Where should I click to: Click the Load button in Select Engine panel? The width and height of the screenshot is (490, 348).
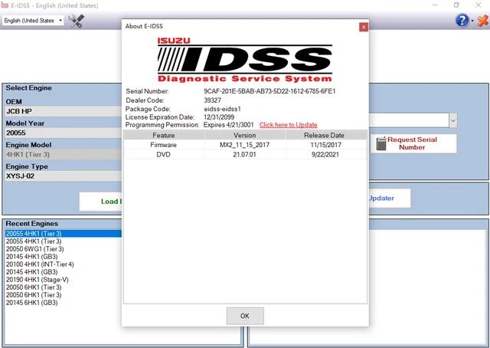click(100, 202)
